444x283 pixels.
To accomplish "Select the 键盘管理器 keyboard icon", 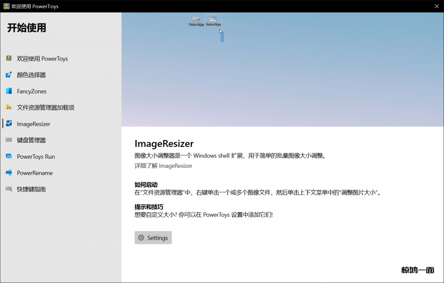I will (x=9, y=140).
